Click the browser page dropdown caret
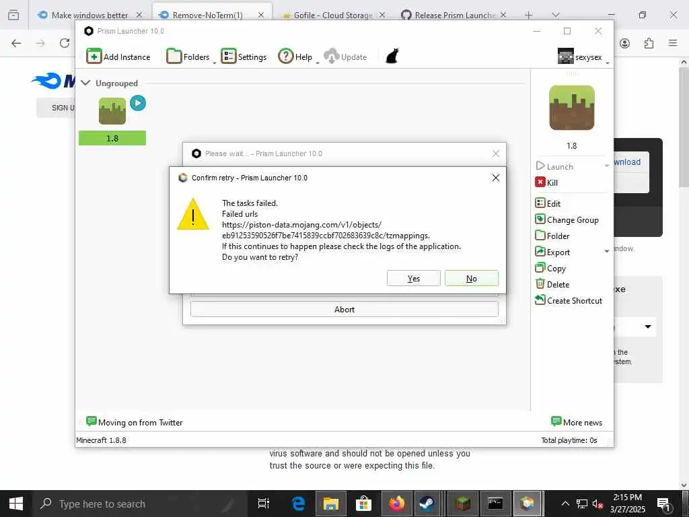 pos(648,326)
